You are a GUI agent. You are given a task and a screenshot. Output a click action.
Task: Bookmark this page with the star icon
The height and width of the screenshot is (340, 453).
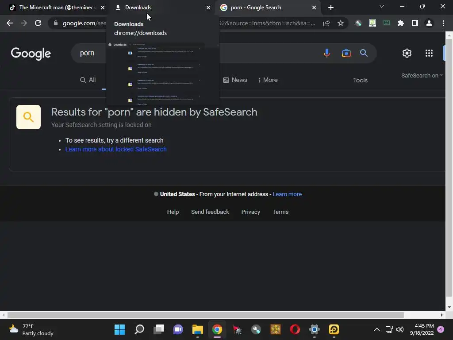click(341, 23)
